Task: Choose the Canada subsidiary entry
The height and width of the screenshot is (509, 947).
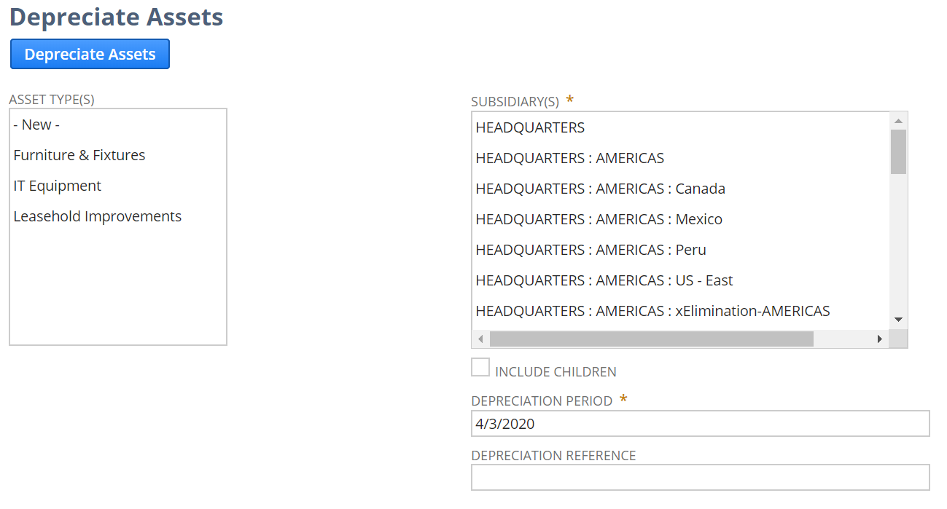Action: [681, 189]
